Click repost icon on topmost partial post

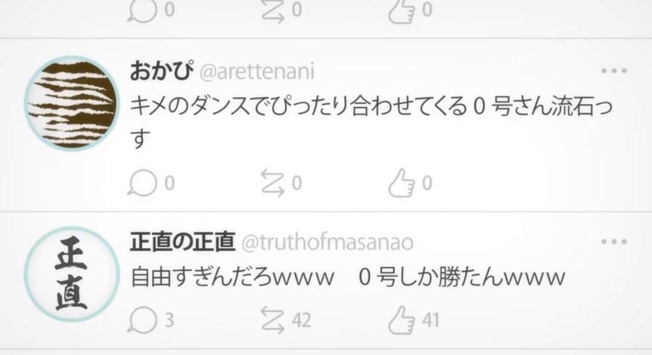(273, 11)
